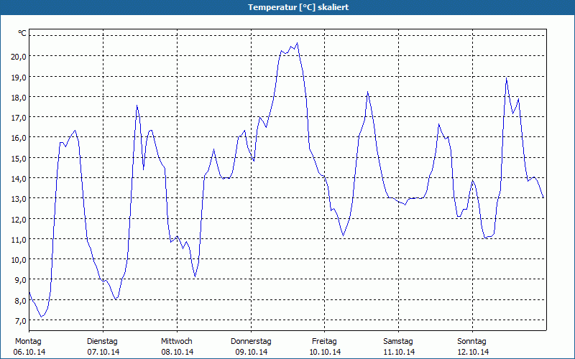Click the 18,0 y-axis label
This screenshot has height=359, width=575.
[19, 97]
